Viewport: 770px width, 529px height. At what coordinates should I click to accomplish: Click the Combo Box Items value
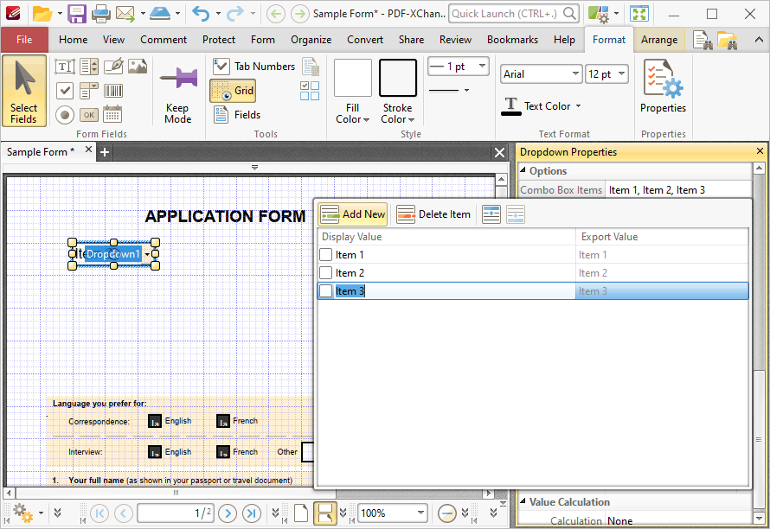[677, 190]
